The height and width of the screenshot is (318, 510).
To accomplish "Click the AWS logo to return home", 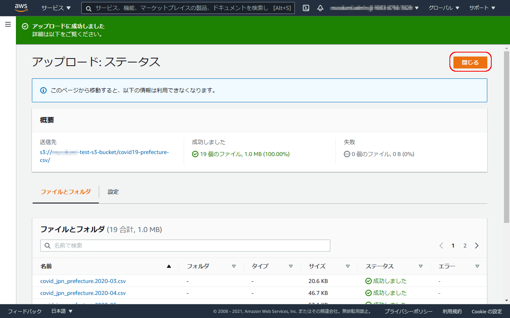I will click(x=20, y=8).
